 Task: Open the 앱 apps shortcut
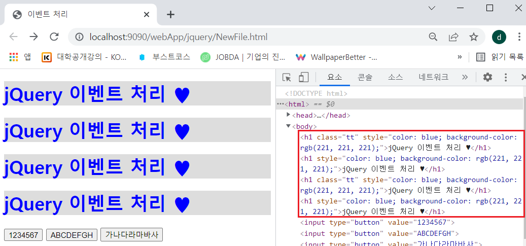(20, 57)
